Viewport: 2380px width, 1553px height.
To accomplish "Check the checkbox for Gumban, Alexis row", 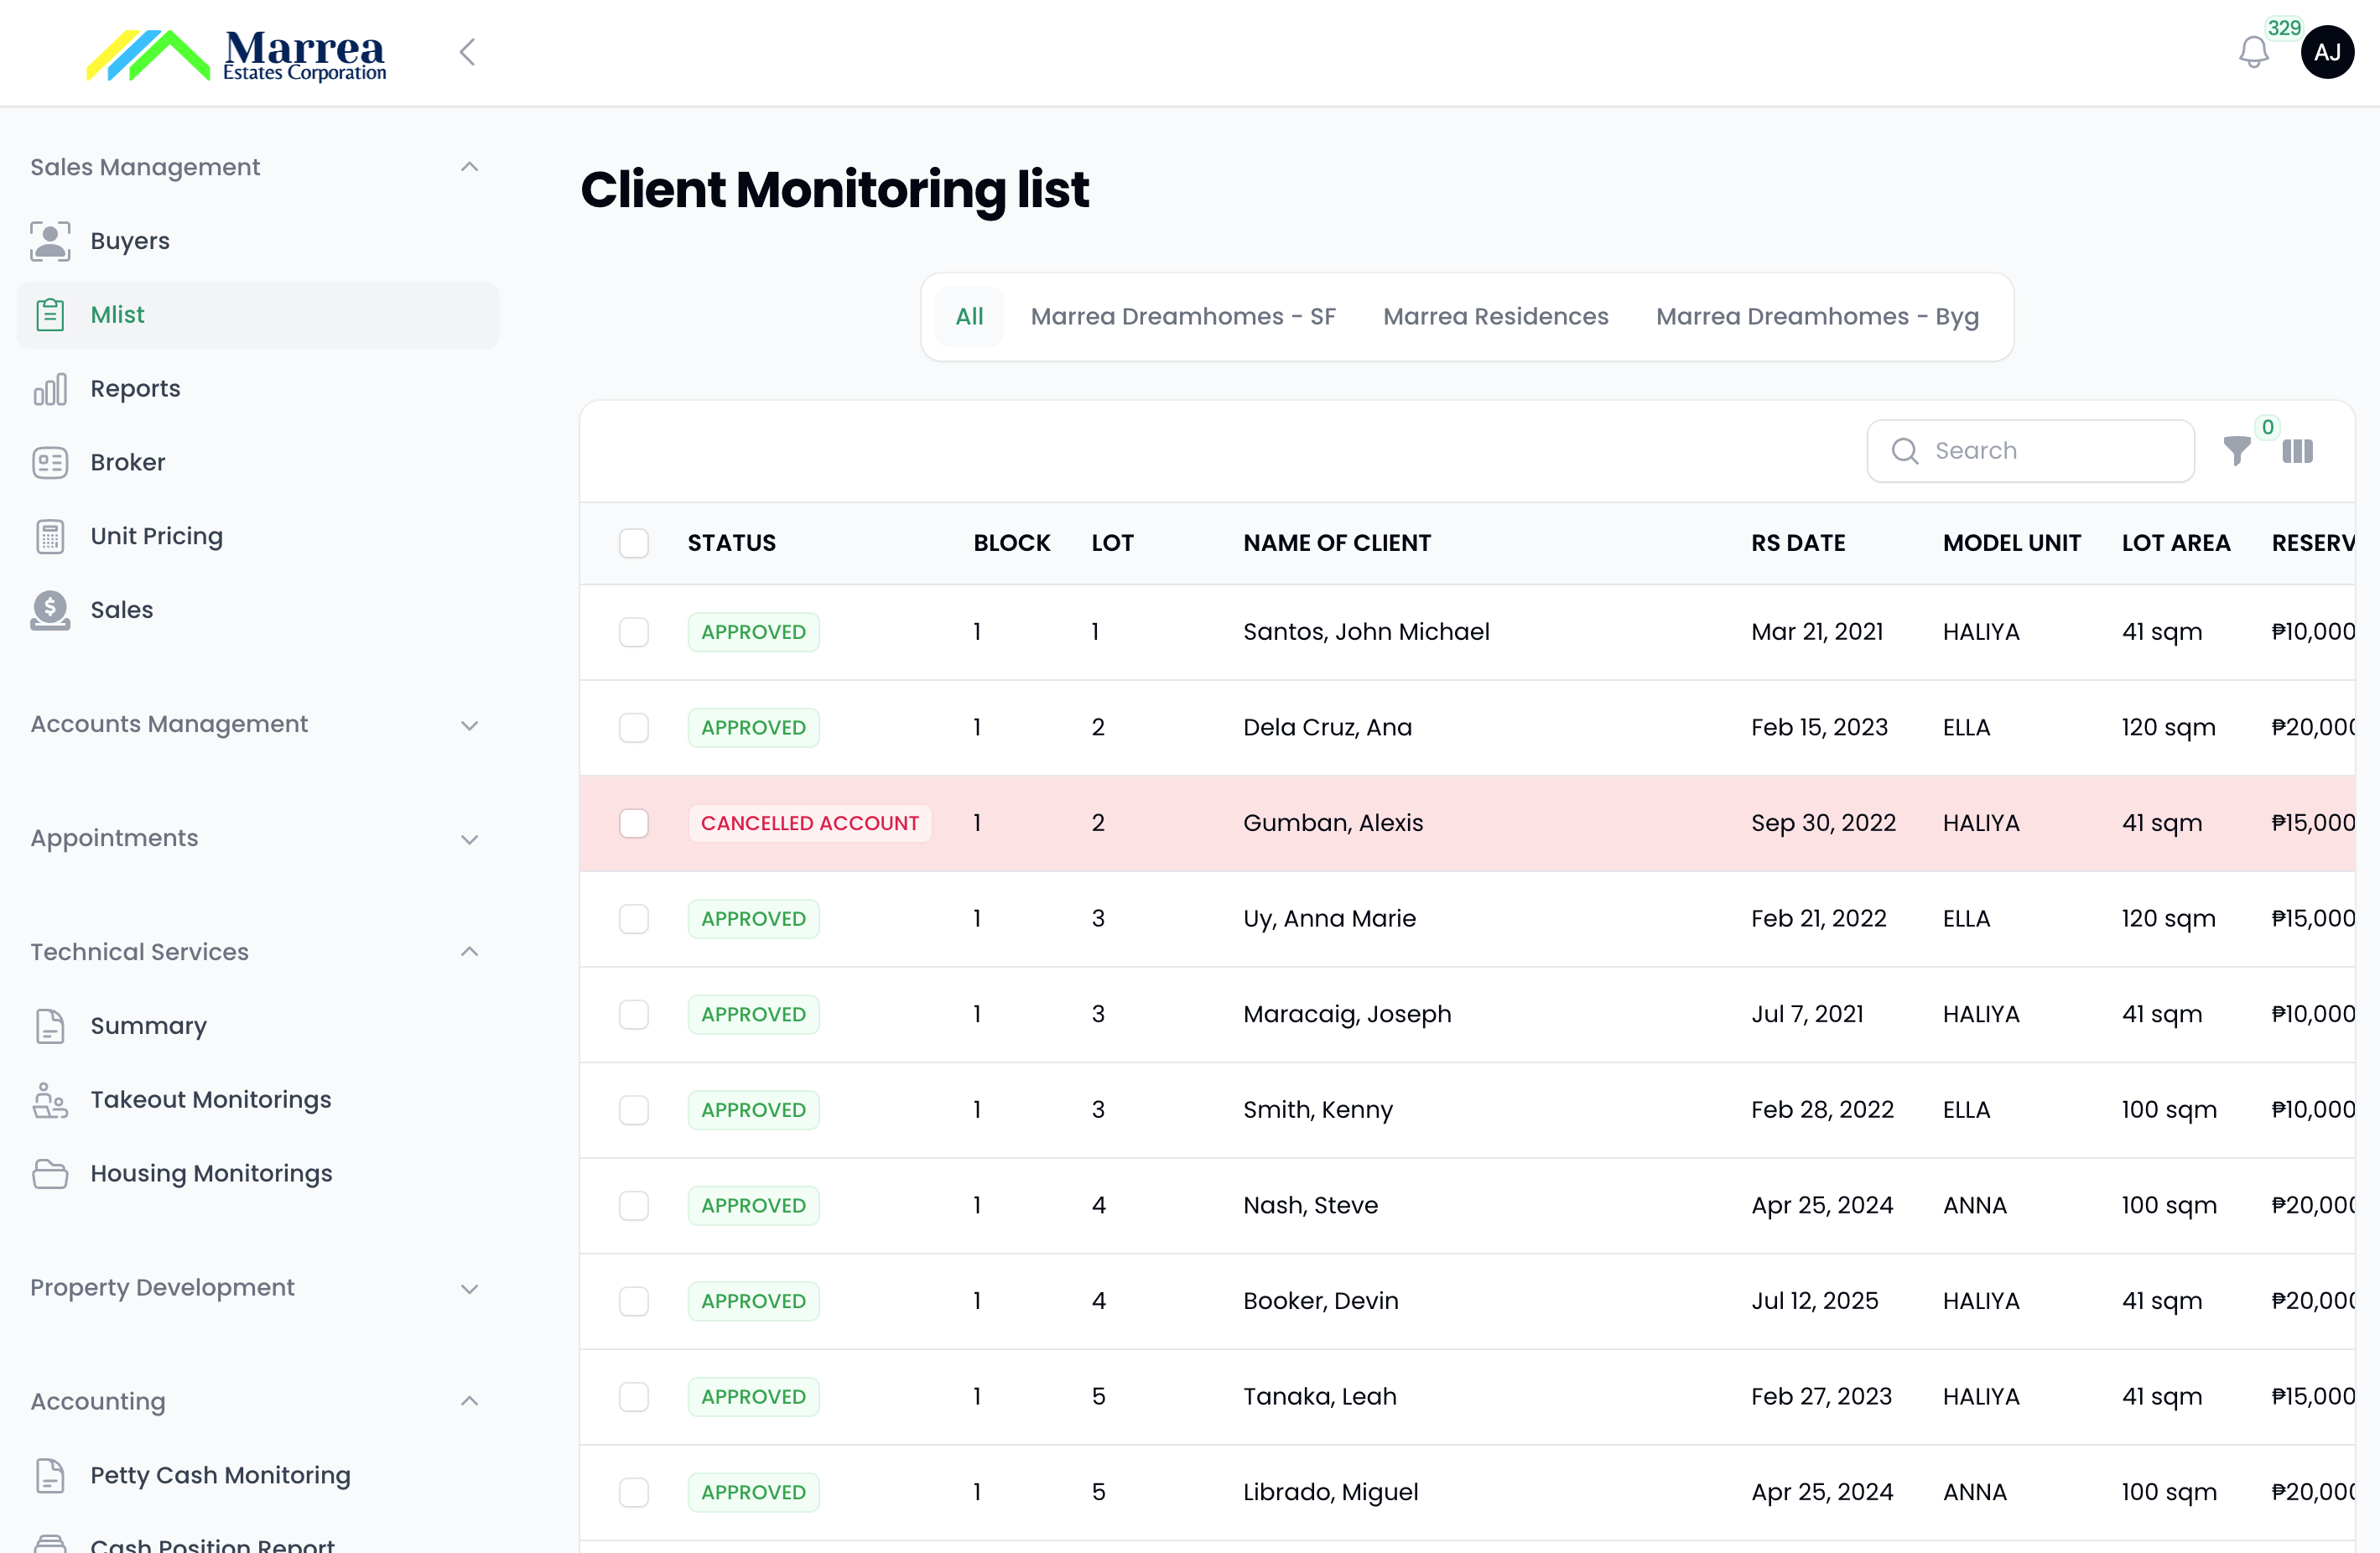I will pyautogui.click(x=635, y=823).
